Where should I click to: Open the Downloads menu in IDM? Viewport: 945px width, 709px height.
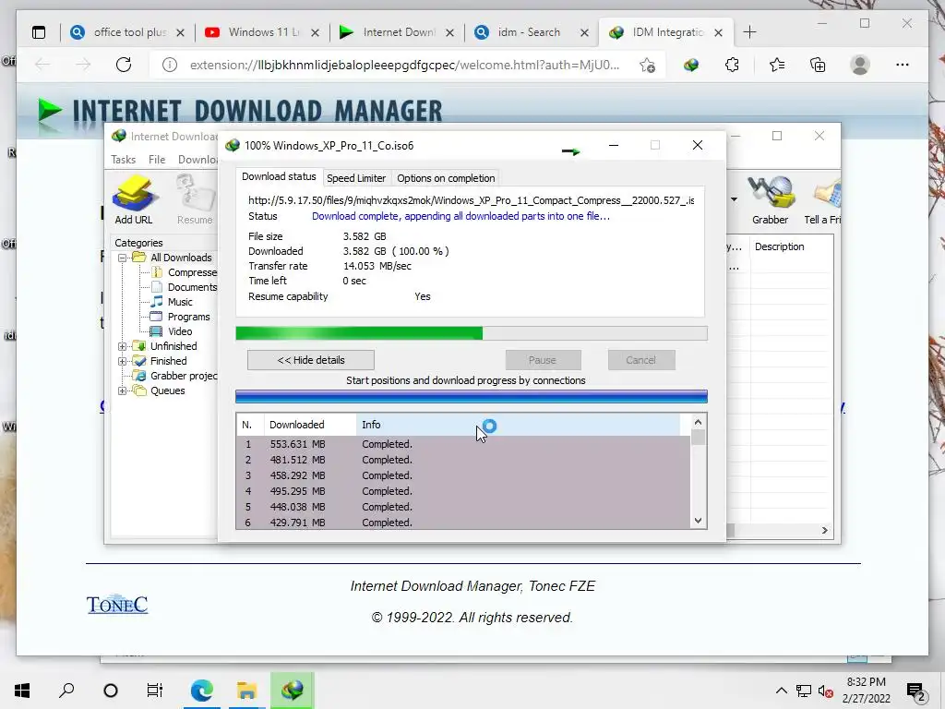pyautogui.click(x=197, y=159)
